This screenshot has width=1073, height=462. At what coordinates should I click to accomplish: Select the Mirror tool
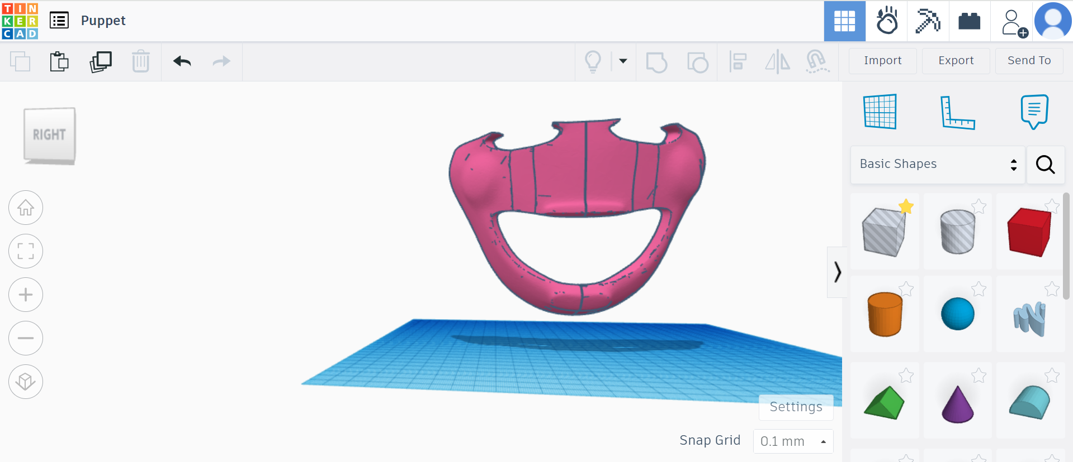click(777, 61)
